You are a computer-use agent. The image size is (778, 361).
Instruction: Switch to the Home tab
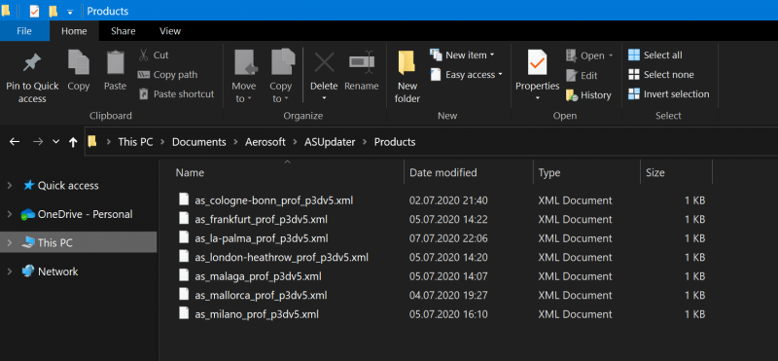(x=74, y=31)
